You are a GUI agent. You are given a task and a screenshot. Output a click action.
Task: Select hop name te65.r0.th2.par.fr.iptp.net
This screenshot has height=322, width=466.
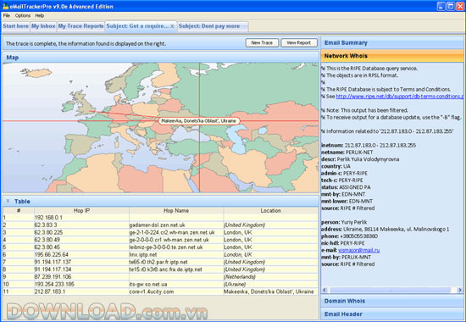(158, 262)
